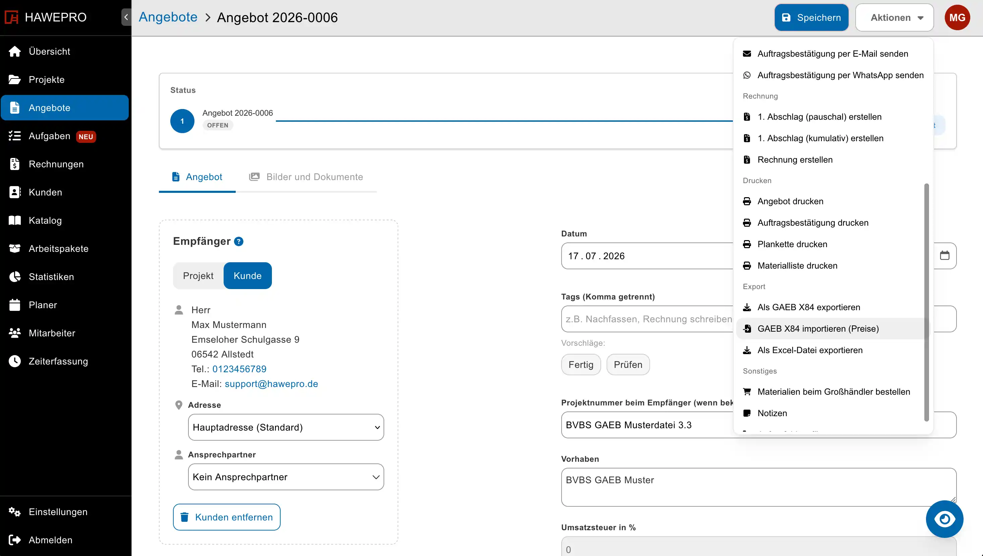Open Aufgaben in the sidebar
This screenshot has width=983, height=556.
coord(65,136)
